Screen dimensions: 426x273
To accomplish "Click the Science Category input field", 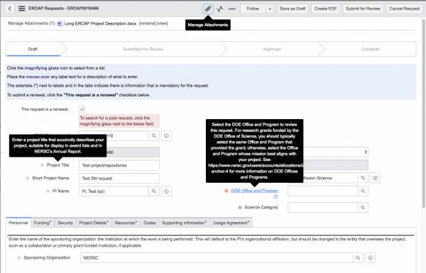I will tap(323, 208).
